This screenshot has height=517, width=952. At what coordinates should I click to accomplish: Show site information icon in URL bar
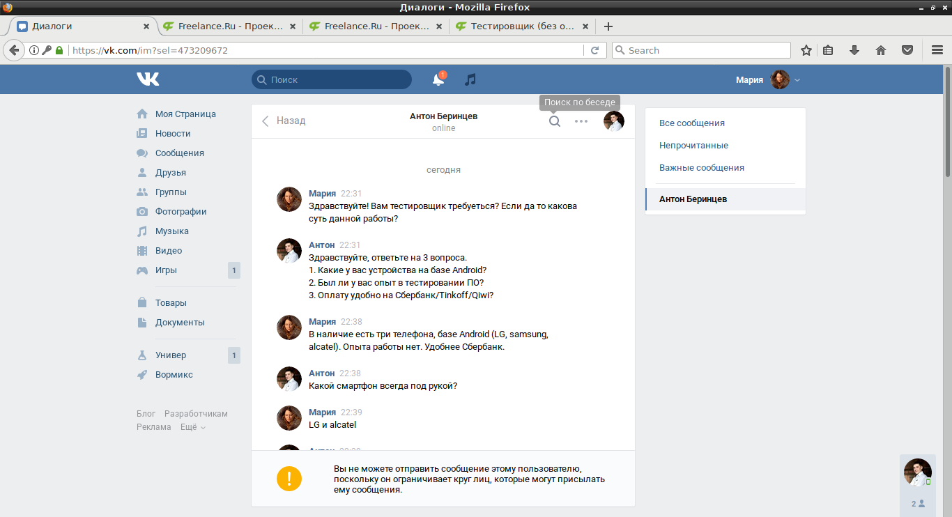(33, 50)
